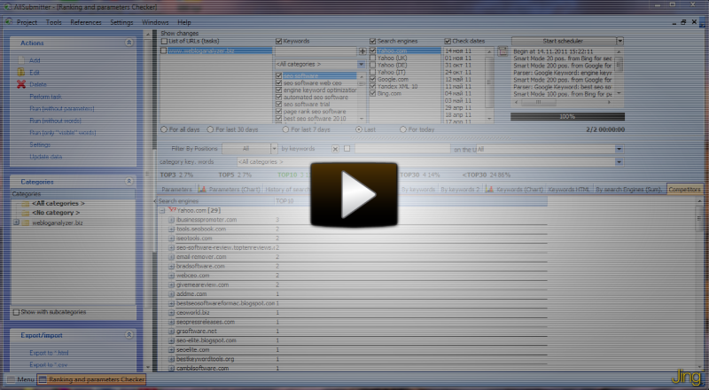Collapse the Categories panel chevron icon

(x=129, y=181)
